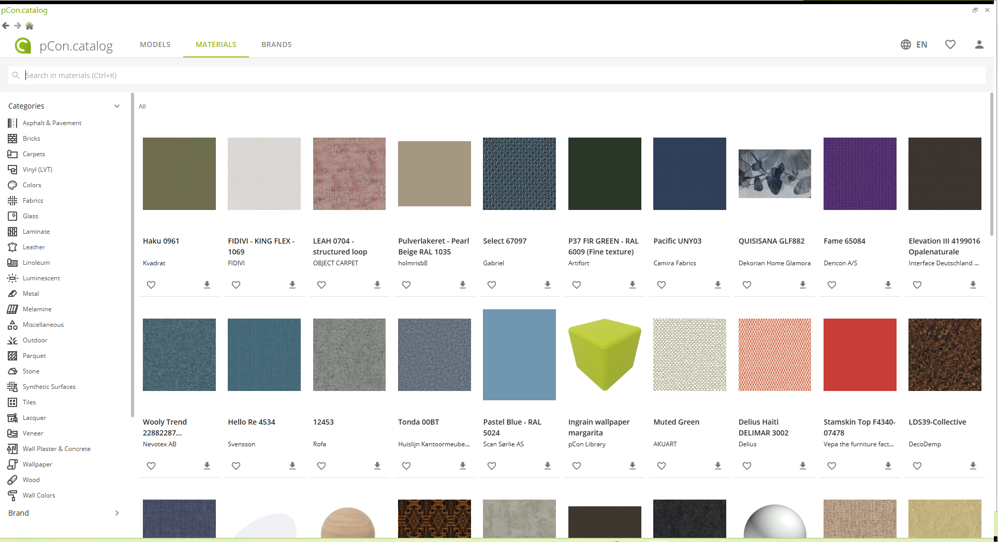The width and height of the screenshot is (998, 542).
Task: Open the user account profile icon
Action: coord(979,44)
